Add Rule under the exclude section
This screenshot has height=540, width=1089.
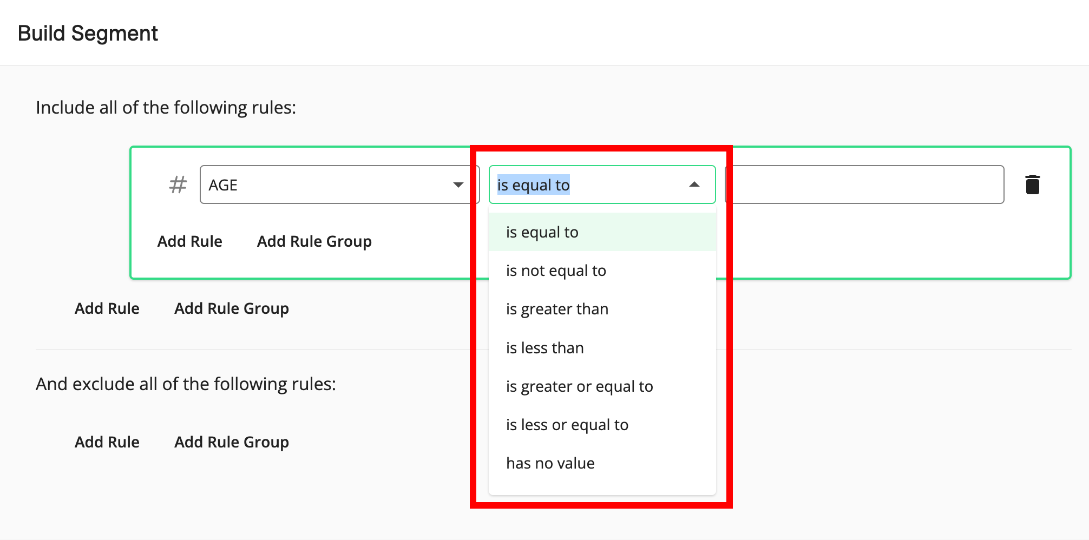point(107,442)
